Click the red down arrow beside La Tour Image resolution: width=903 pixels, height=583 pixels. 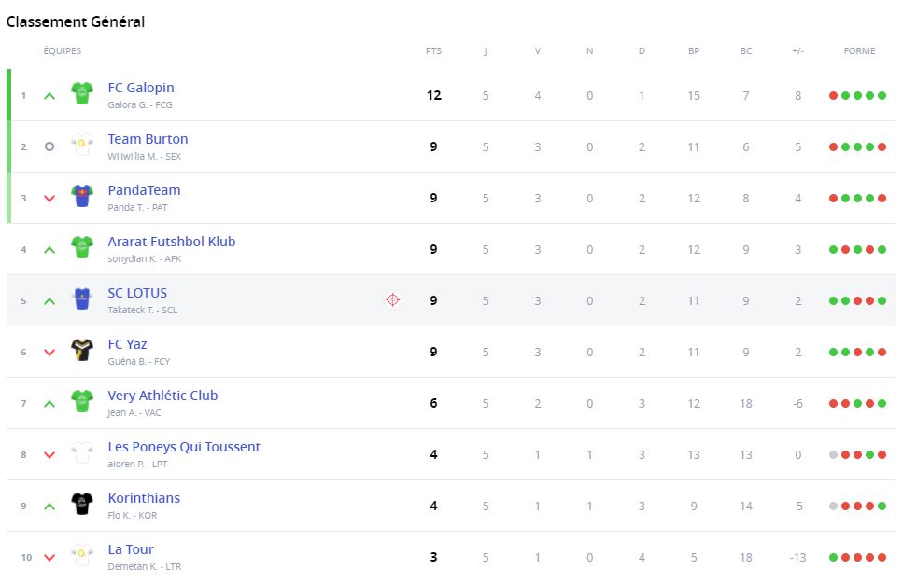coord(49,557)
